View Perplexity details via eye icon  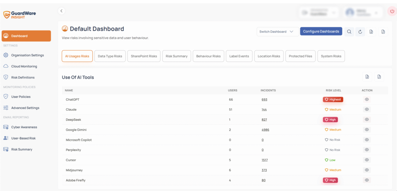click(x=367, y=150)
